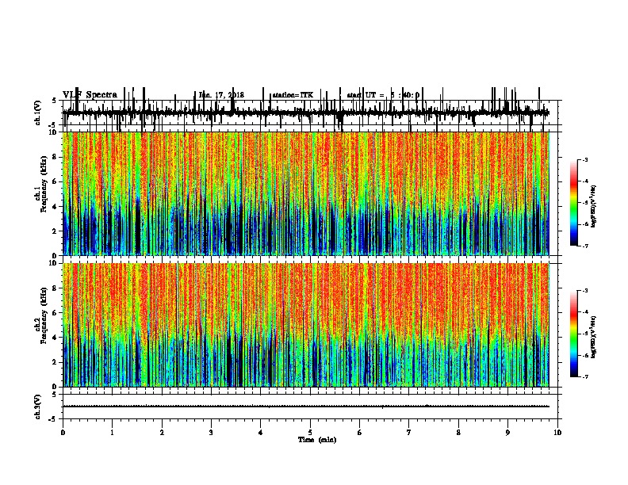Click the "-7" label on ch.2 color bar
Viewport: 628px width, 485px height.
[584, 377]
